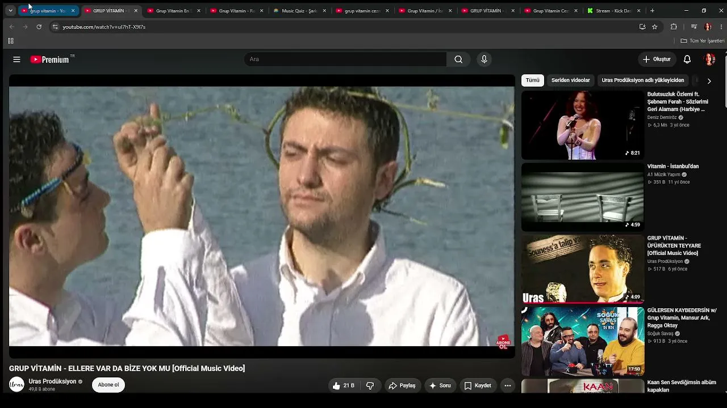Screen dimensions: 727x408
Task: Open the tab search dropdown arrow
Action: pyautogui.click(x=10, y=11)
